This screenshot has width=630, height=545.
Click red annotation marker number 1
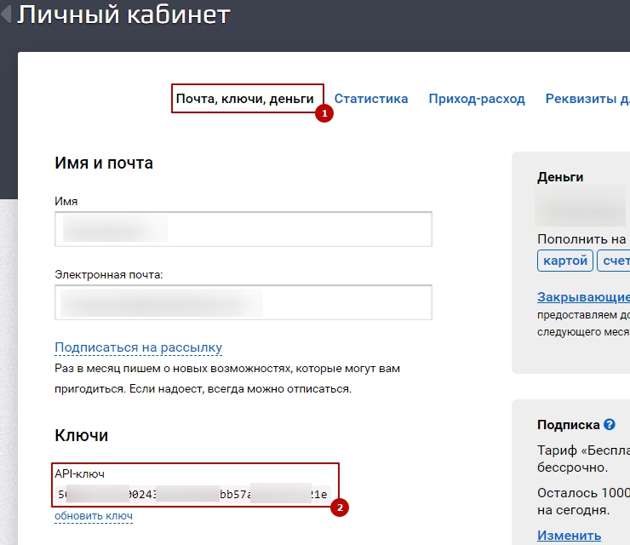[x=324, y=113]
